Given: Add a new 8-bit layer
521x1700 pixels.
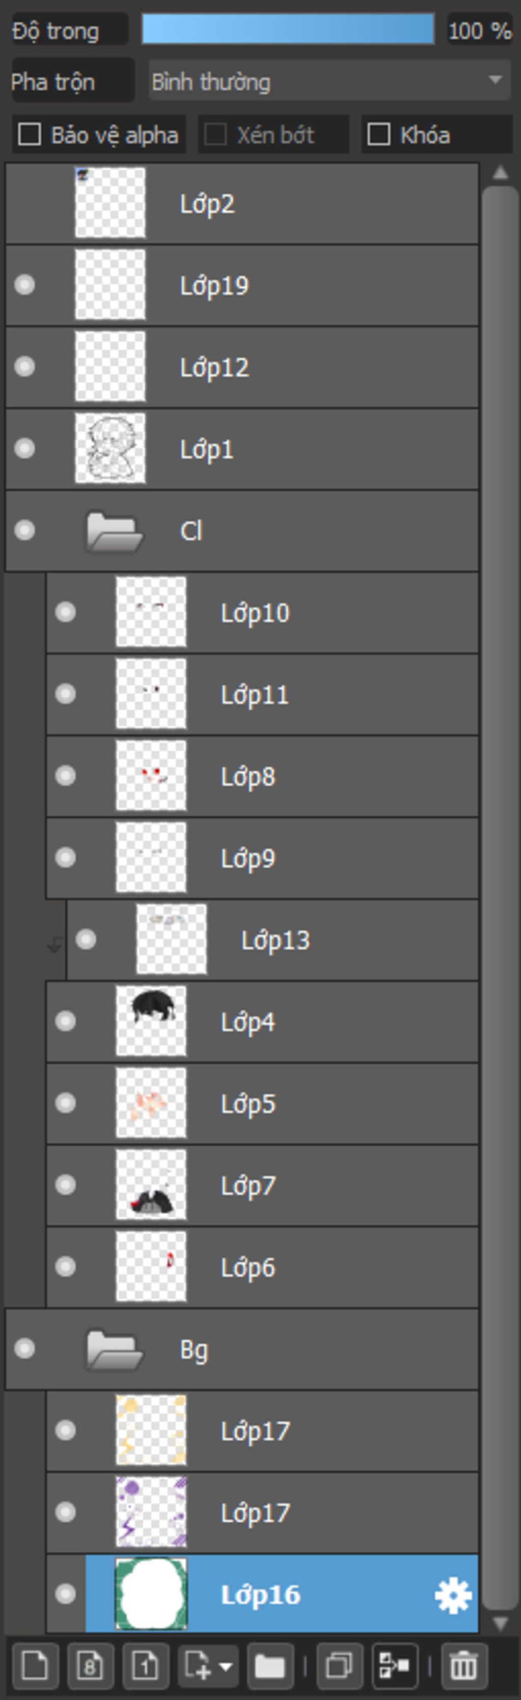Looking at the screenshot, I should pos(91,1666).
